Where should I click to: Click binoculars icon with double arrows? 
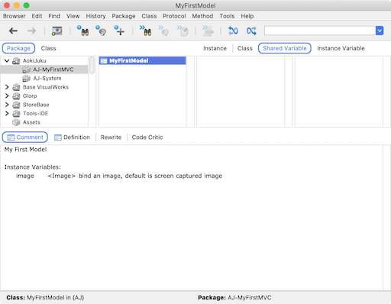click(145, 31)
